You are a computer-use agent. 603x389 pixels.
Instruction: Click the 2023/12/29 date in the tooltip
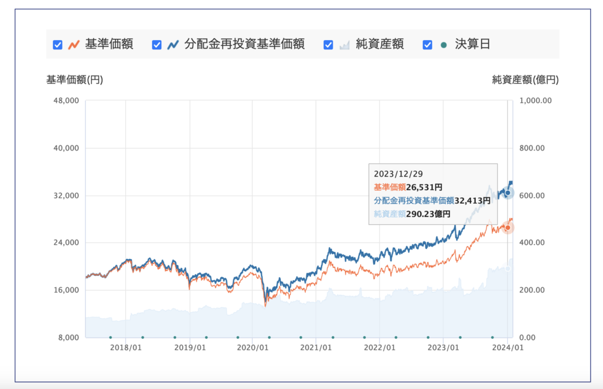click(x=399, y=174)
